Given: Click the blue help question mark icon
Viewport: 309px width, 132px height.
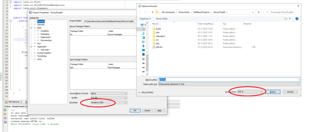Looking at the screenshot, I should click(x=297, y=18).
